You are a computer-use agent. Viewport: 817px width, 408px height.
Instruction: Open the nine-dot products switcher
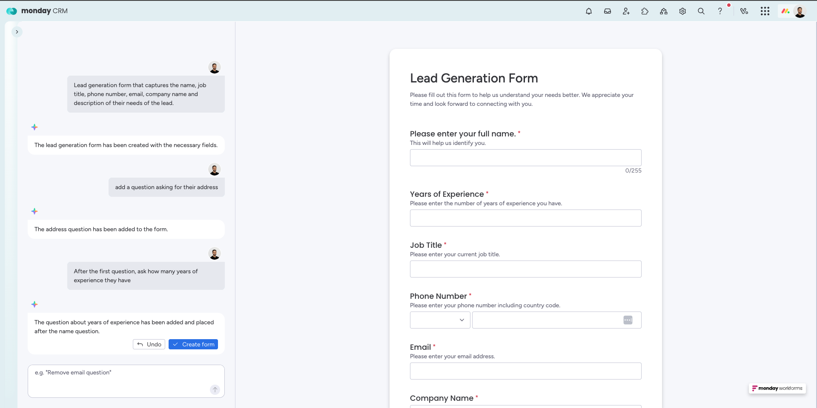point(765,11)
